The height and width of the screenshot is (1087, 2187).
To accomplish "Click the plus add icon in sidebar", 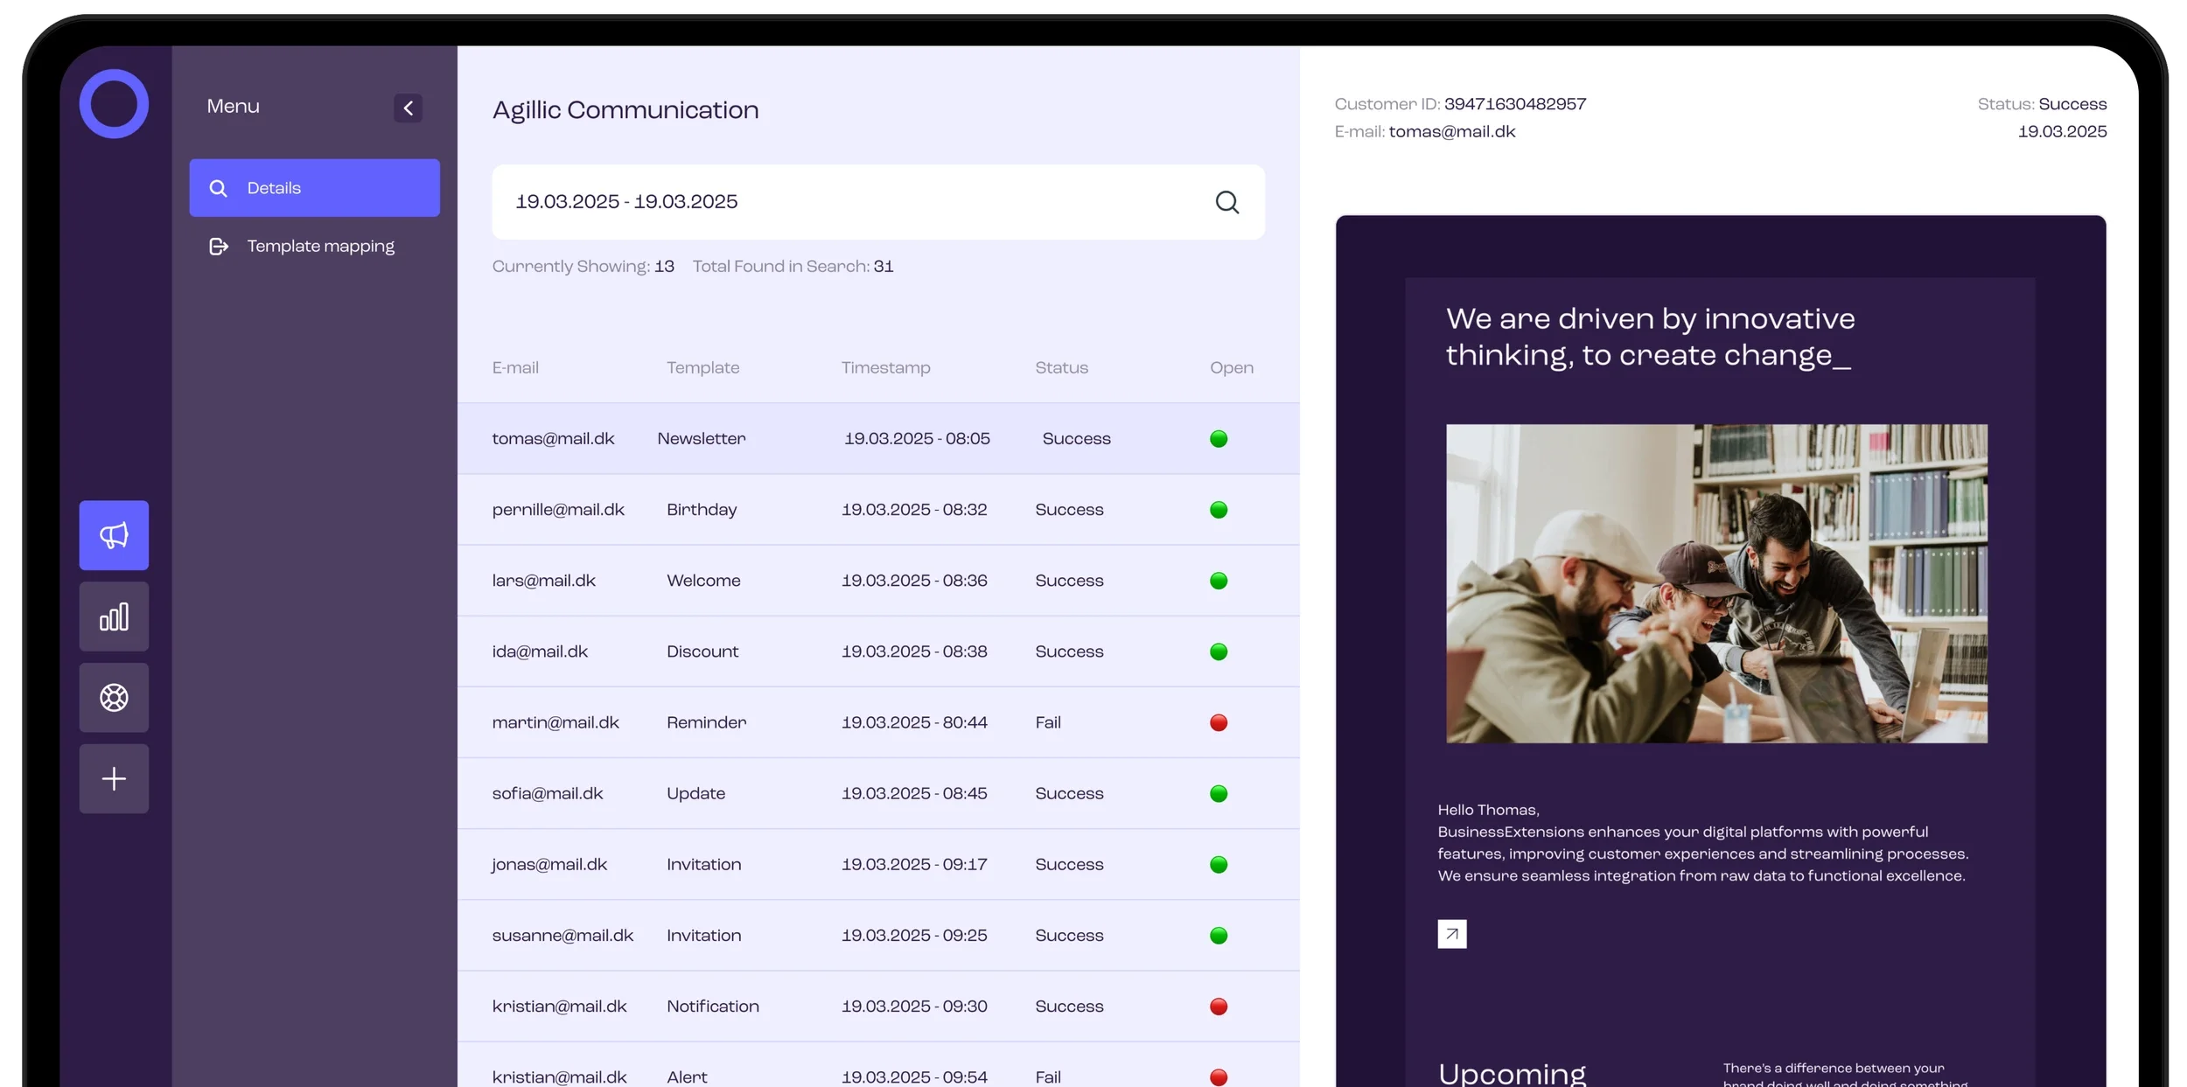I will (x=114, y=779).
